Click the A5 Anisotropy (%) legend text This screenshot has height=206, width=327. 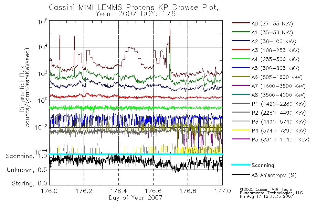click(274, 175)
